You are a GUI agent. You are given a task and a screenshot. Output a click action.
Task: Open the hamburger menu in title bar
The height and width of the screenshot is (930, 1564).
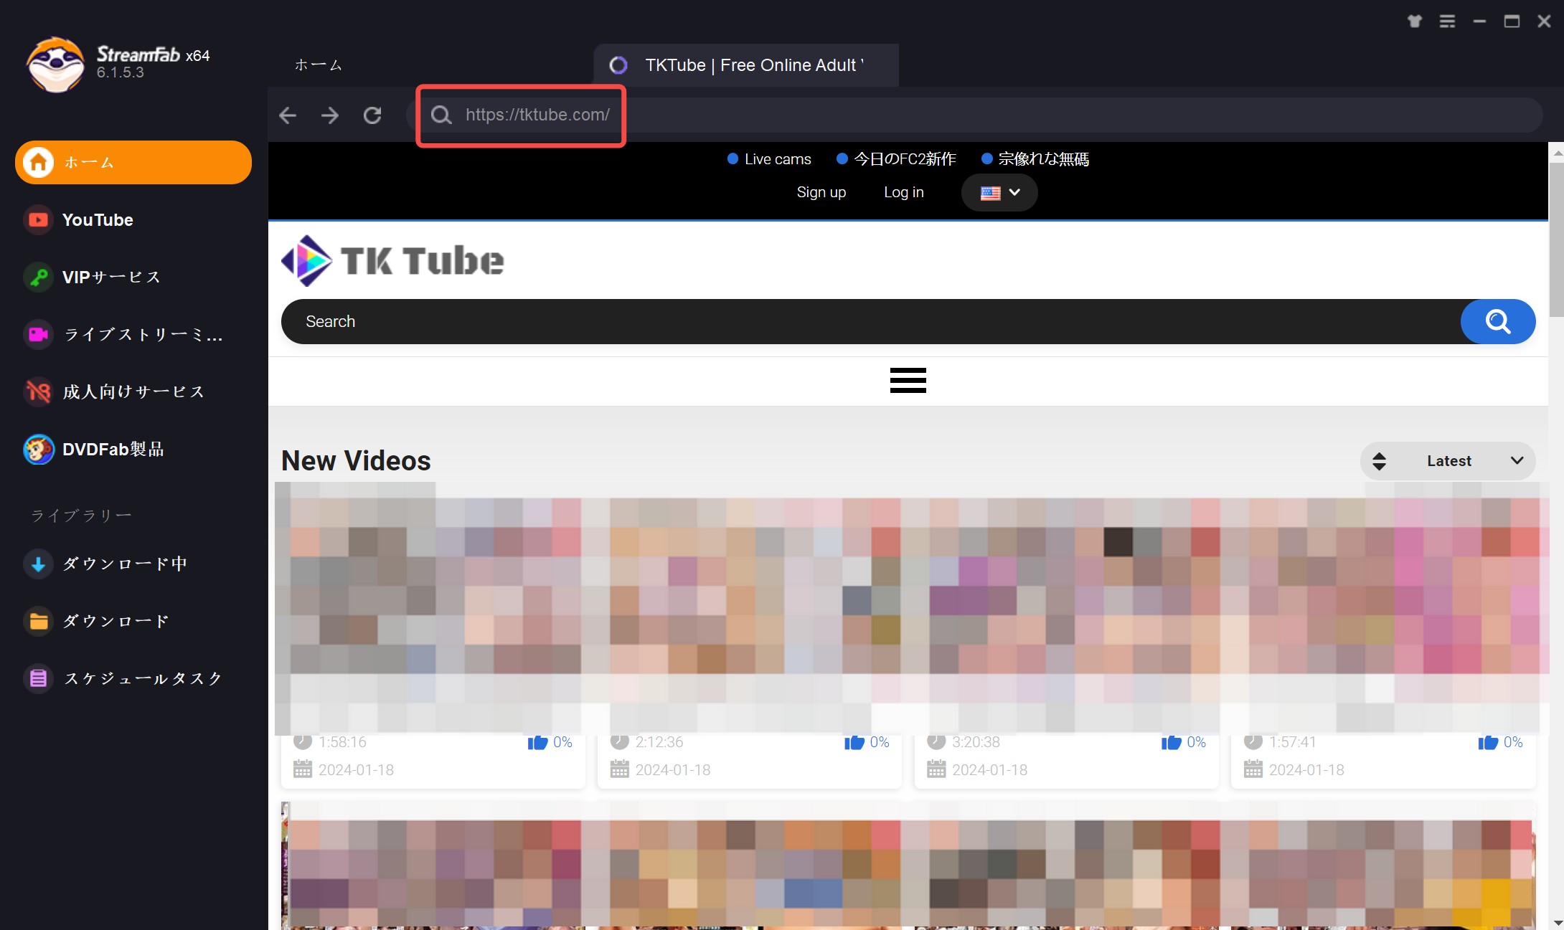coord(1448,22)
